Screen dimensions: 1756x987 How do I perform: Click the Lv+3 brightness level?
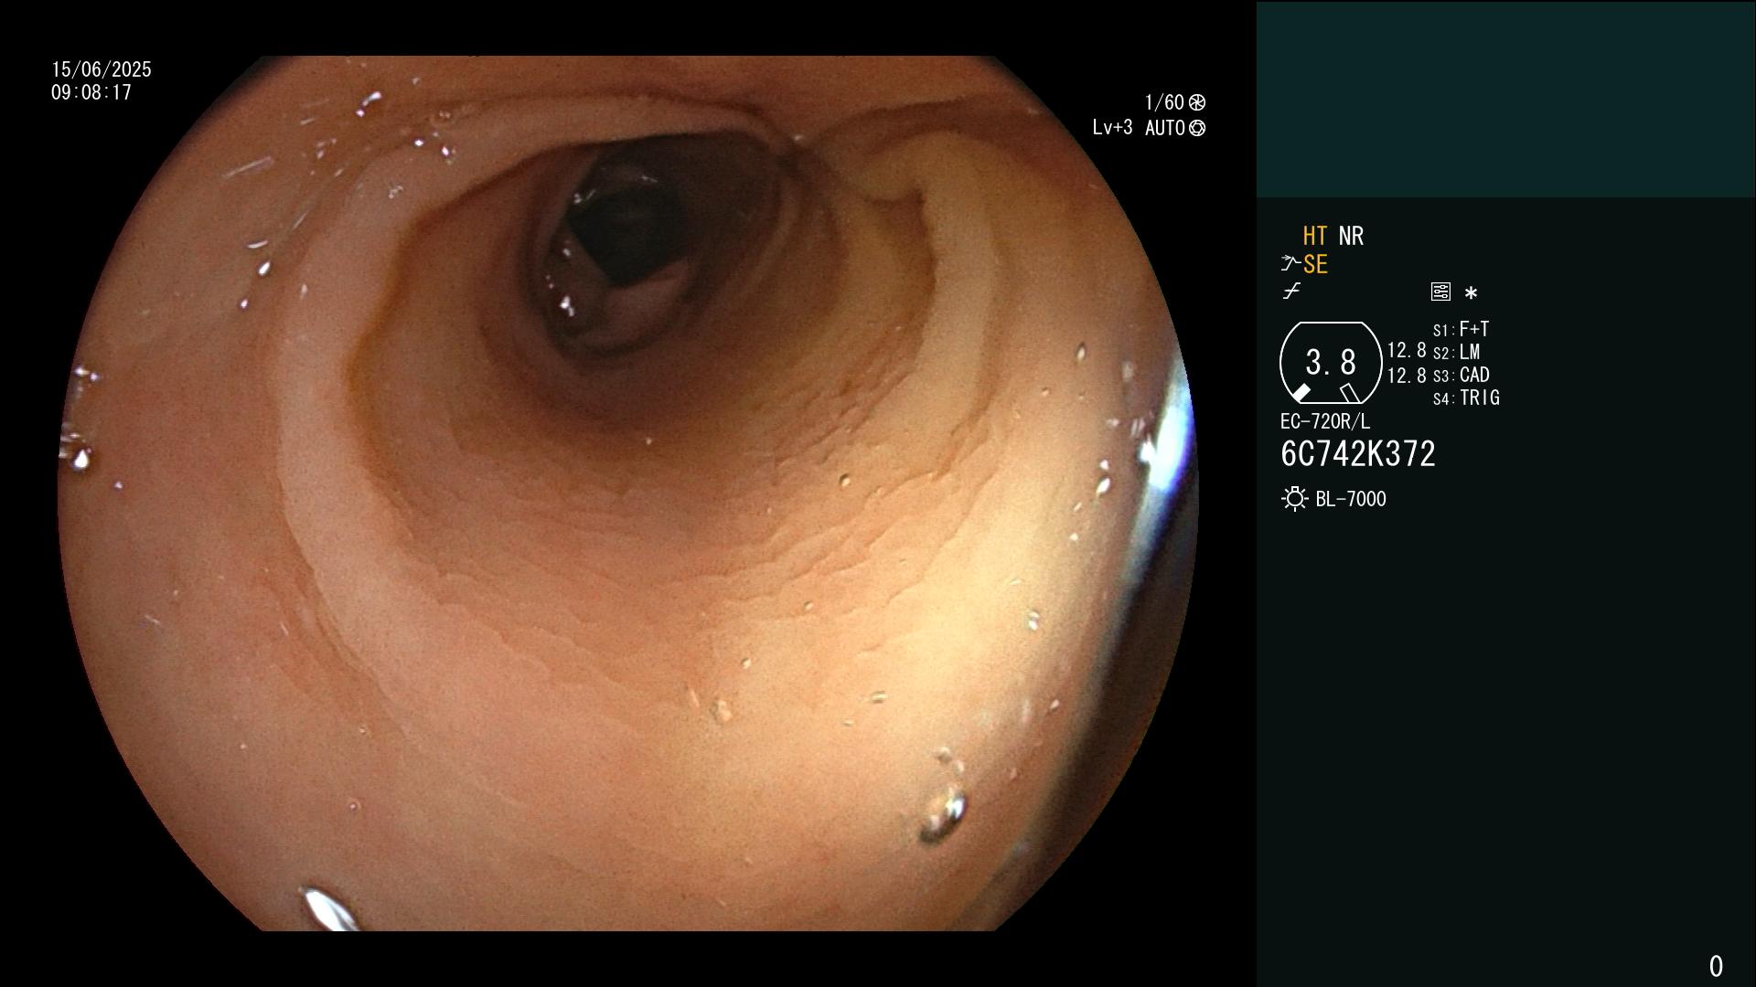tap(1112, 128)
